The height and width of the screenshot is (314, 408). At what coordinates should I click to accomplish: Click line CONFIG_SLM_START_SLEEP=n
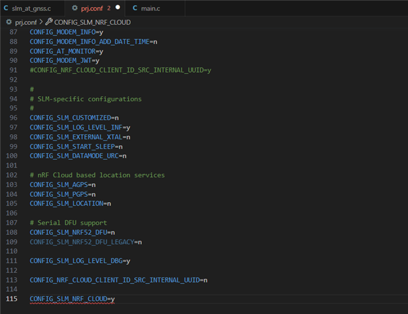(76, 147)
